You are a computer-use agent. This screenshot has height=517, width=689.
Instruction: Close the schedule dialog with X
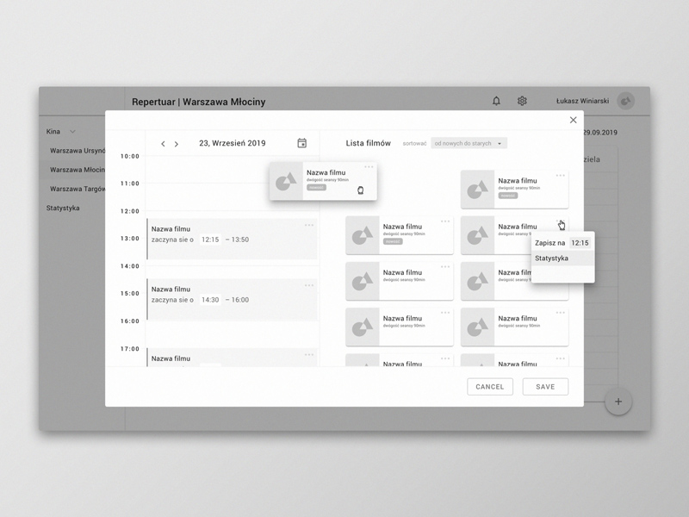[x=574, y=120]
